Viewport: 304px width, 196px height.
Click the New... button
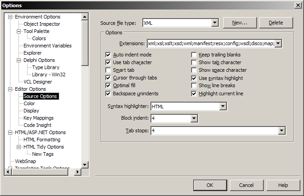pos(240,23)
